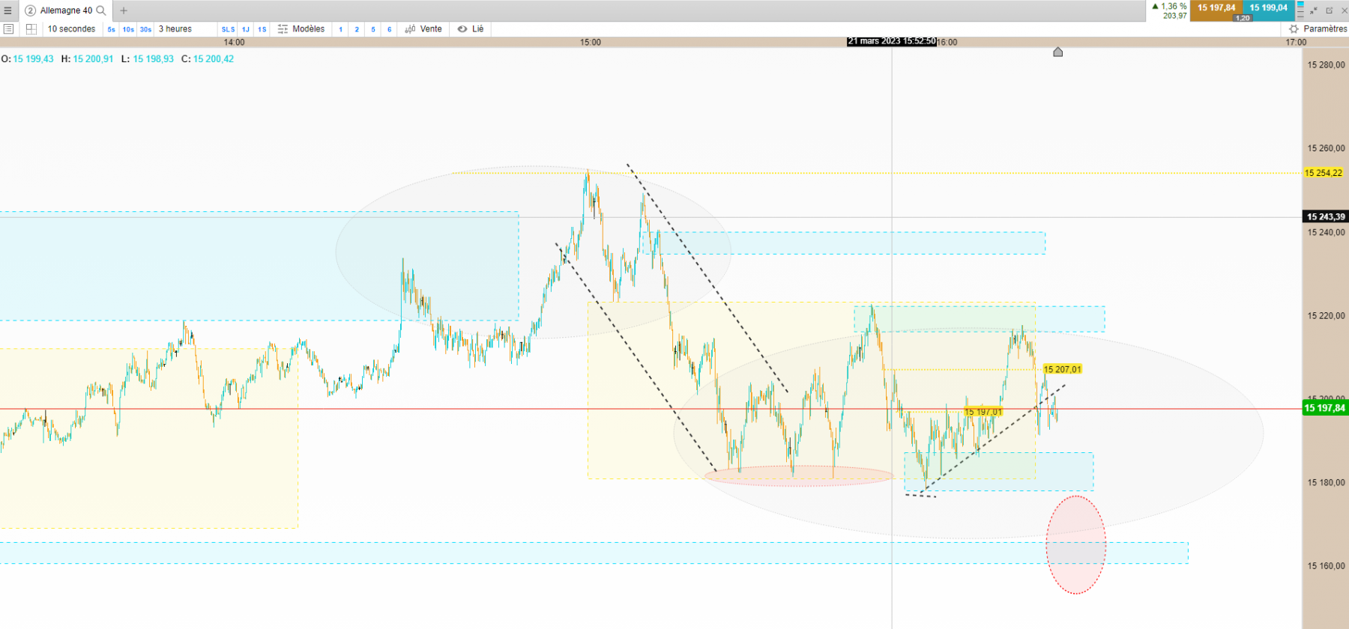Click the home marker on the time axis
Screen dimensions: 1349x629
[1058, 52]
